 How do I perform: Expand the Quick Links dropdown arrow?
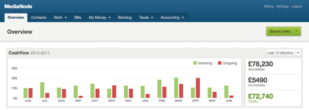coord(297,31)
